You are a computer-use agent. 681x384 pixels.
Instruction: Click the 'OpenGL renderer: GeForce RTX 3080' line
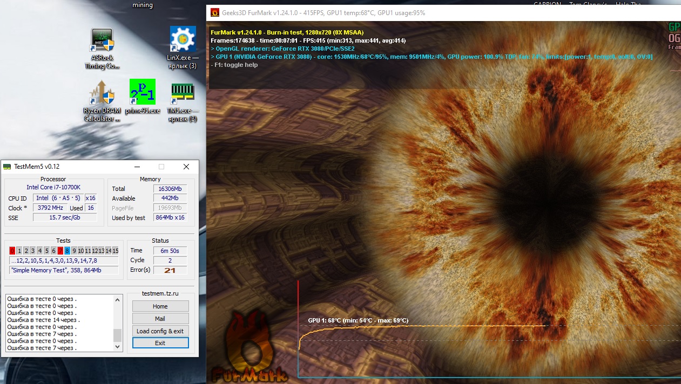pos(282,49)
